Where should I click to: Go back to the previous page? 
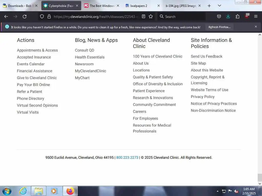point(6,17)
